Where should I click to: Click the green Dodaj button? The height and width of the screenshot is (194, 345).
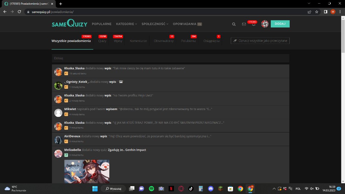click(280, 24)
